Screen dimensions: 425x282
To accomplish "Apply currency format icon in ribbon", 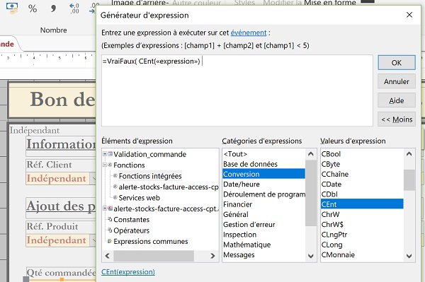I will [x=12, y=8].
